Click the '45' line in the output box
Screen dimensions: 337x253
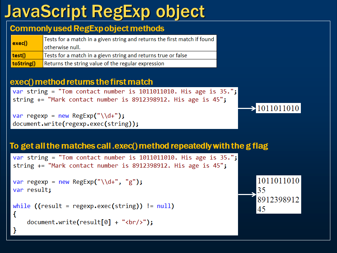[261, 209]
